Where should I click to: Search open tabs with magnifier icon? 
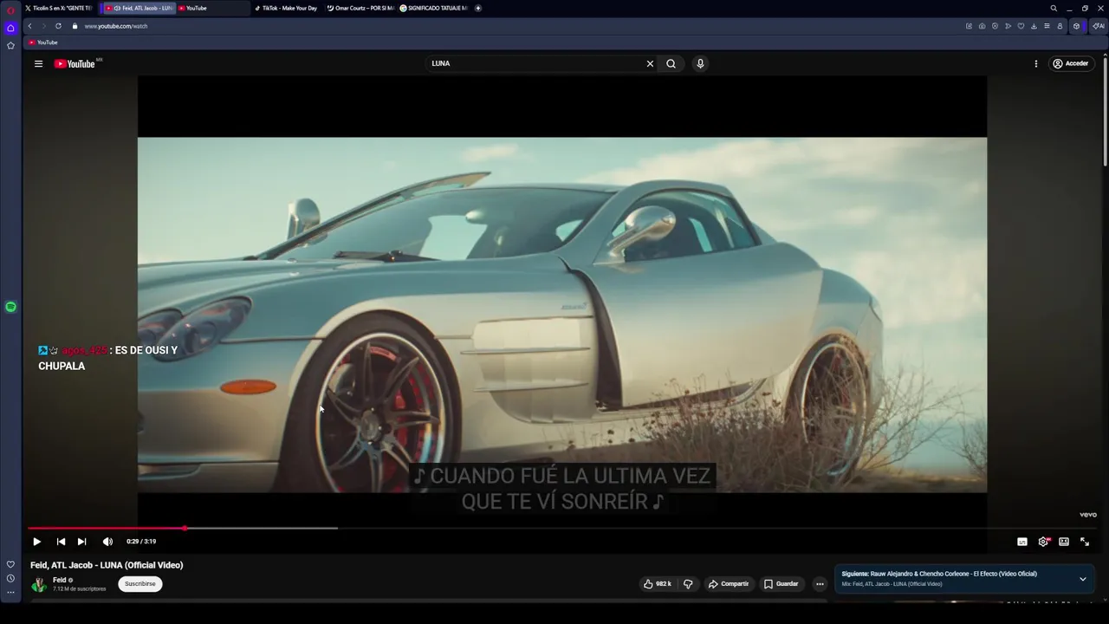coord(1054,8)
